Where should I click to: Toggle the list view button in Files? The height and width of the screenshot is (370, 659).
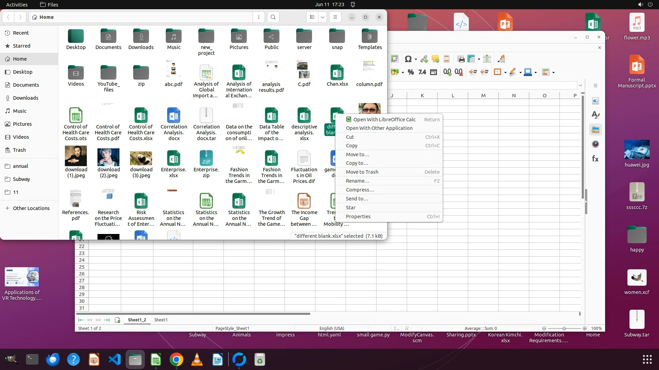(312, 17)
